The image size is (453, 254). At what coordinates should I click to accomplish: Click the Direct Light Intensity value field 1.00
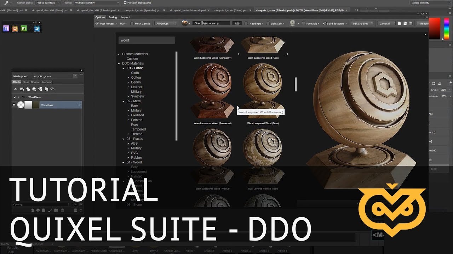tap(237, 24)
